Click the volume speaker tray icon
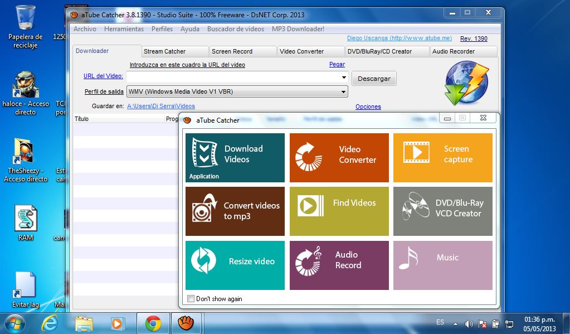This screenshot has height=334, width=570. point(469,323)
